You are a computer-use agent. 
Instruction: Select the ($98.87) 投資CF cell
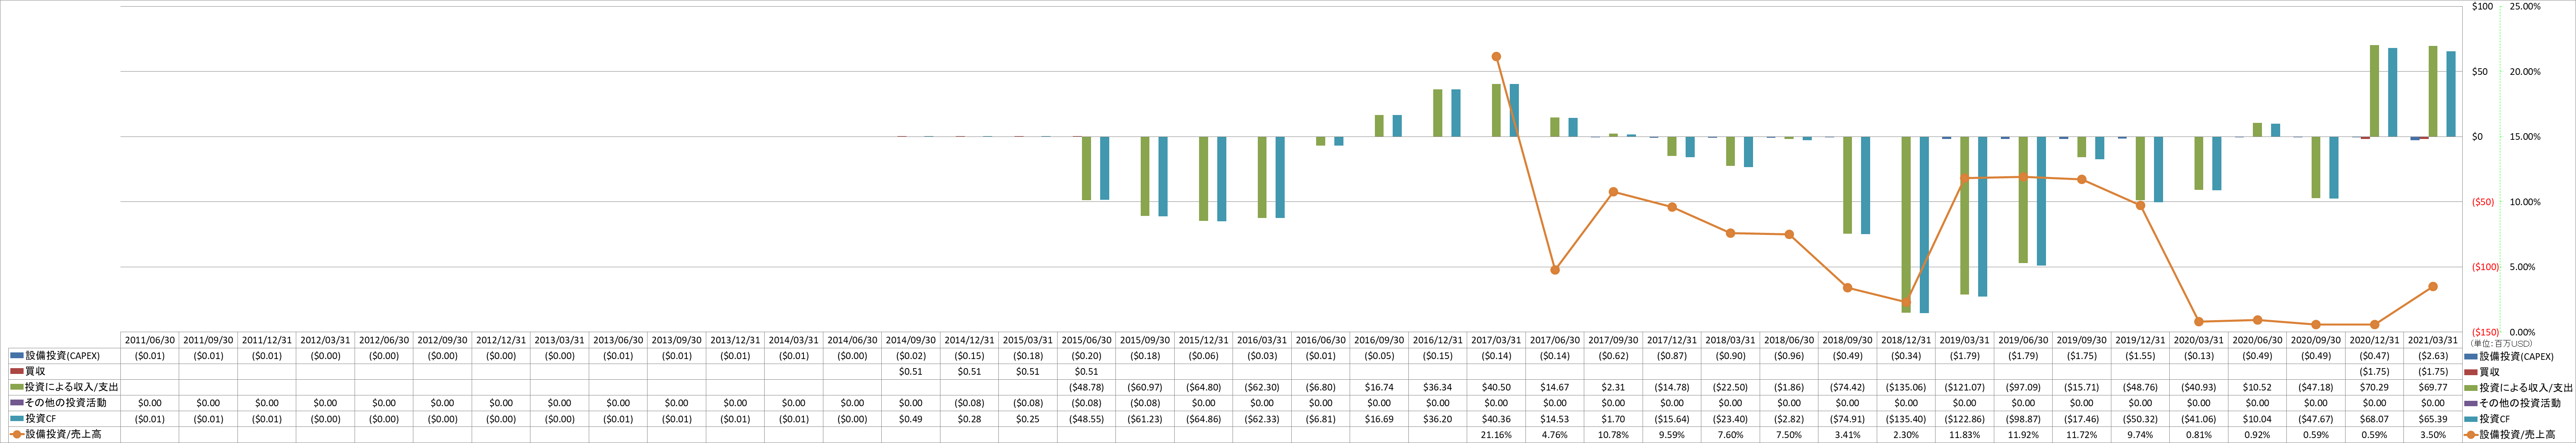click(2023, 419)
